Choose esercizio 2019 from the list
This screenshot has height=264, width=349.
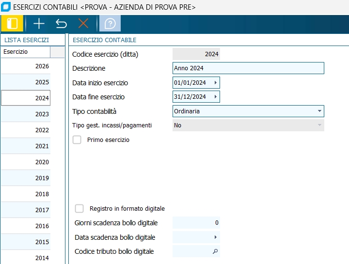point(32,178)
